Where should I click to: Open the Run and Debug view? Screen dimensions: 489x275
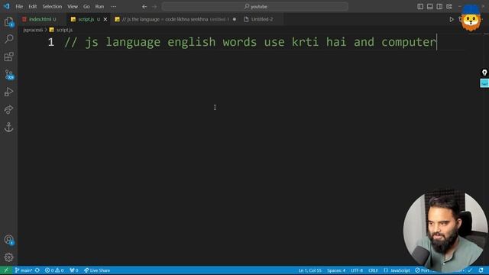[8, 92]
